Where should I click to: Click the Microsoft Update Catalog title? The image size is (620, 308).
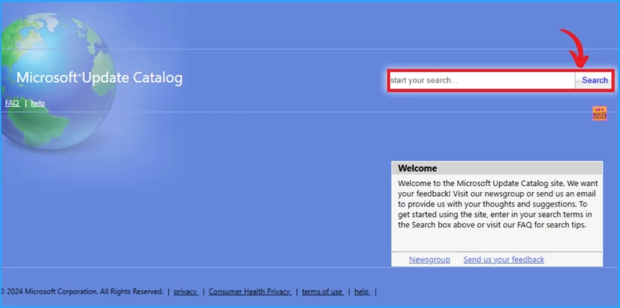(100, 78)
